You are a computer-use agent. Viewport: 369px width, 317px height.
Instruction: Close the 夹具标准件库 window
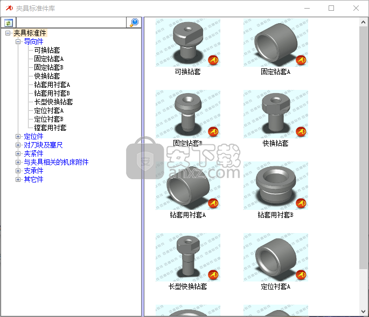click(356, 8)
